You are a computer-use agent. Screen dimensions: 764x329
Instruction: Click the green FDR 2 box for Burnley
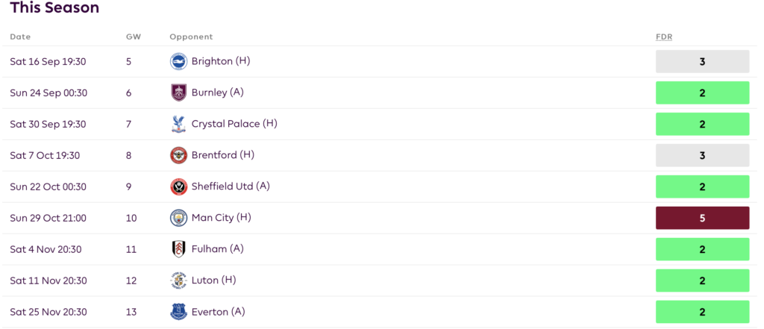pyautogui.click(x=702, y=93)
